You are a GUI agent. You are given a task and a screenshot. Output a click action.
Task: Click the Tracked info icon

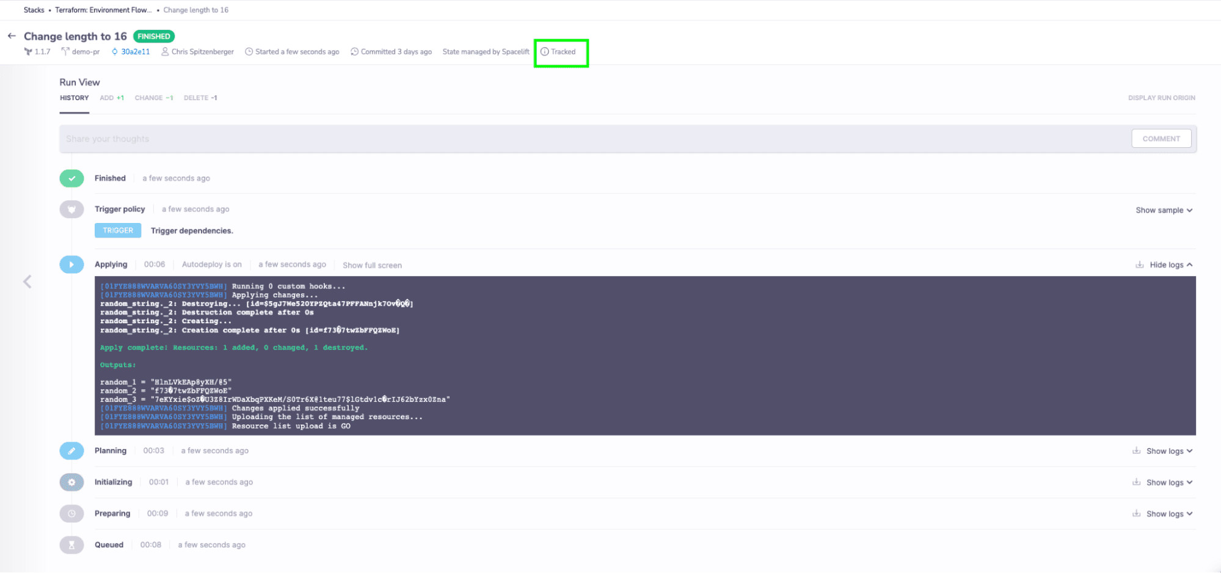click(x=545, y=52)
